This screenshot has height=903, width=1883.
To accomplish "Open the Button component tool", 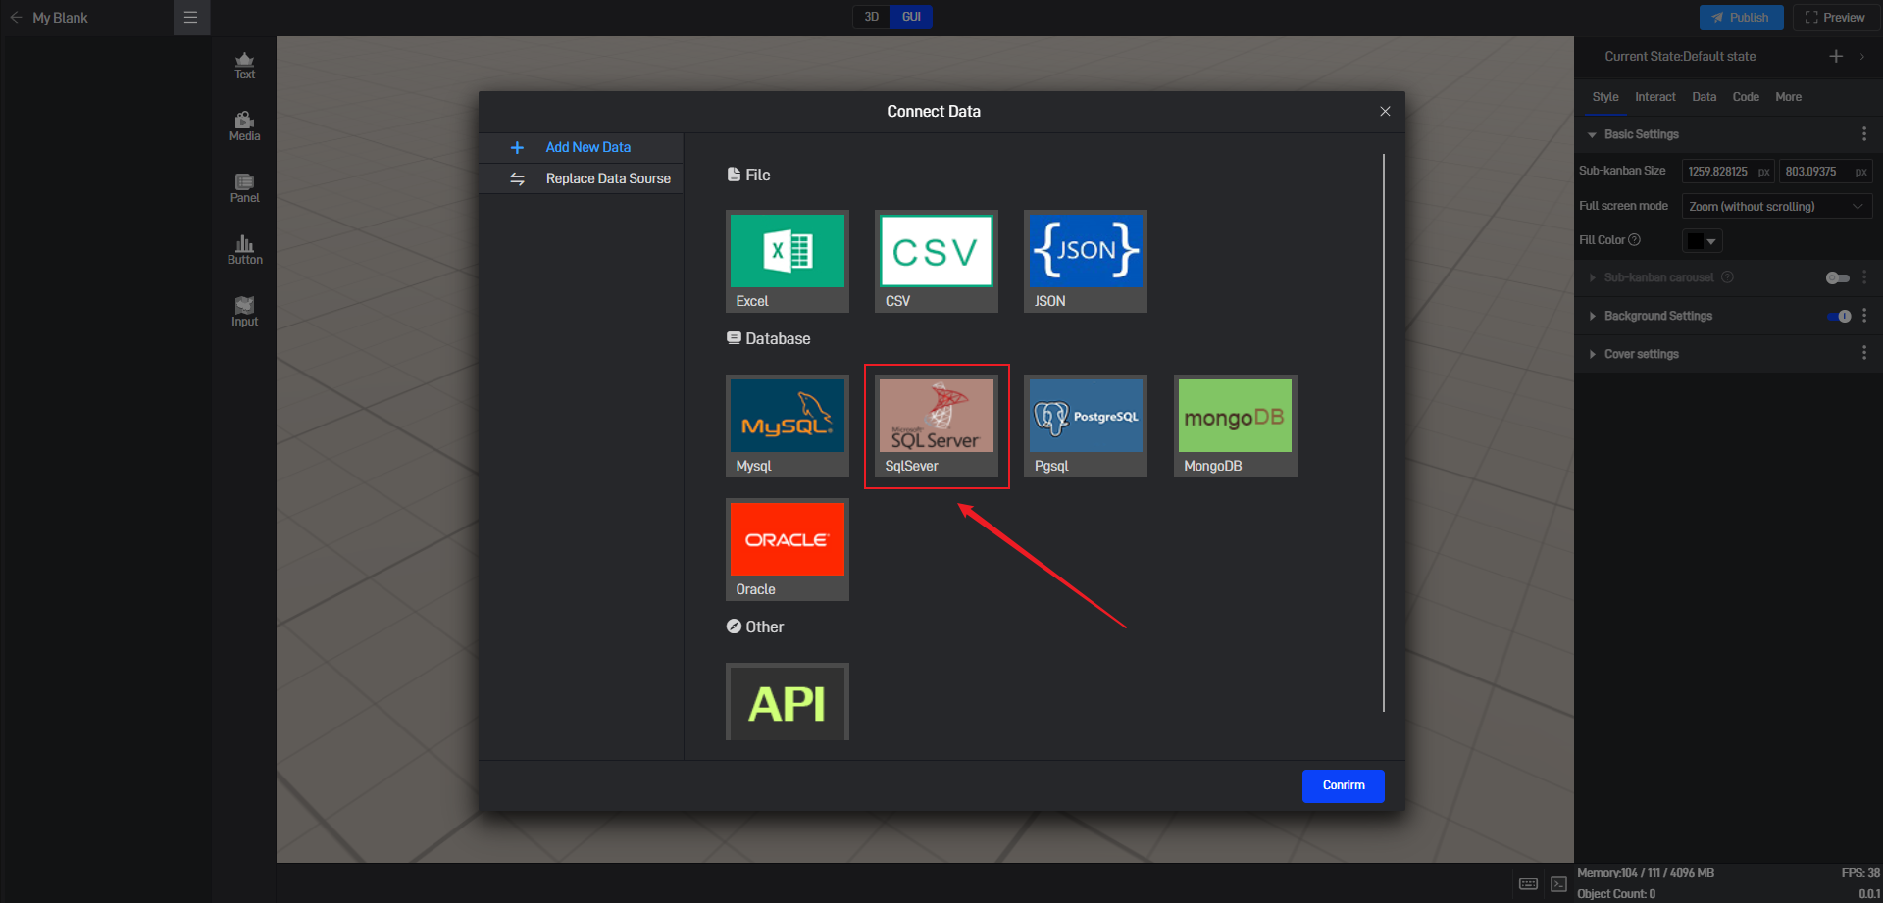I will [x=244, y=251].
